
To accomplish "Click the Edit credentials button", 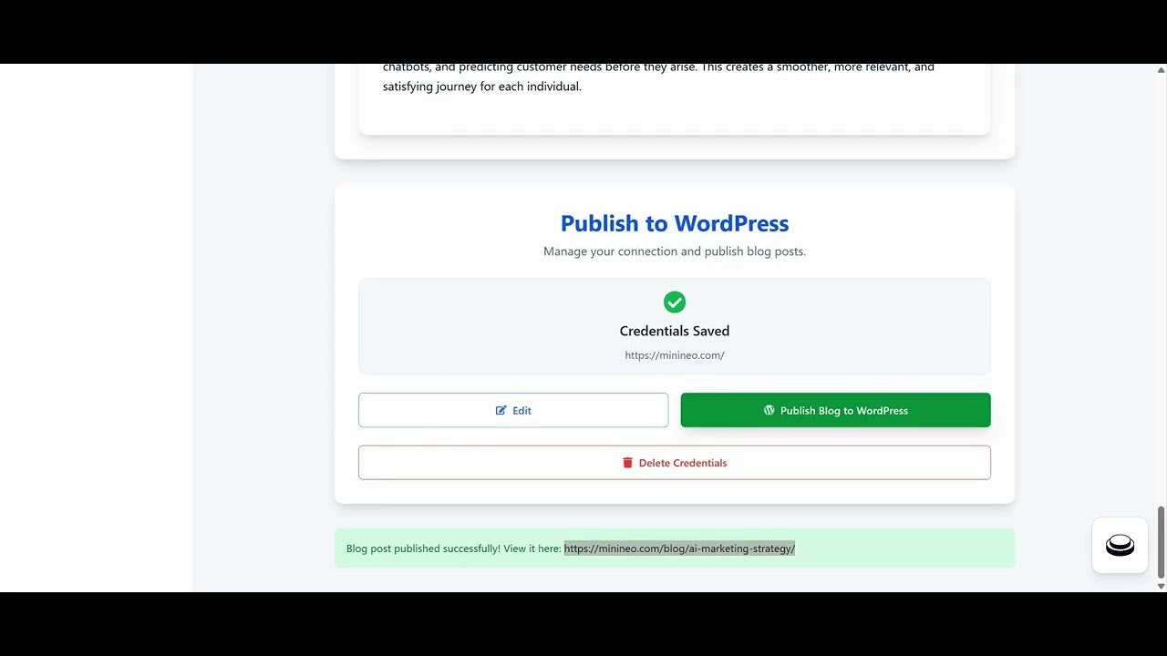I will (x=513, y=410).
